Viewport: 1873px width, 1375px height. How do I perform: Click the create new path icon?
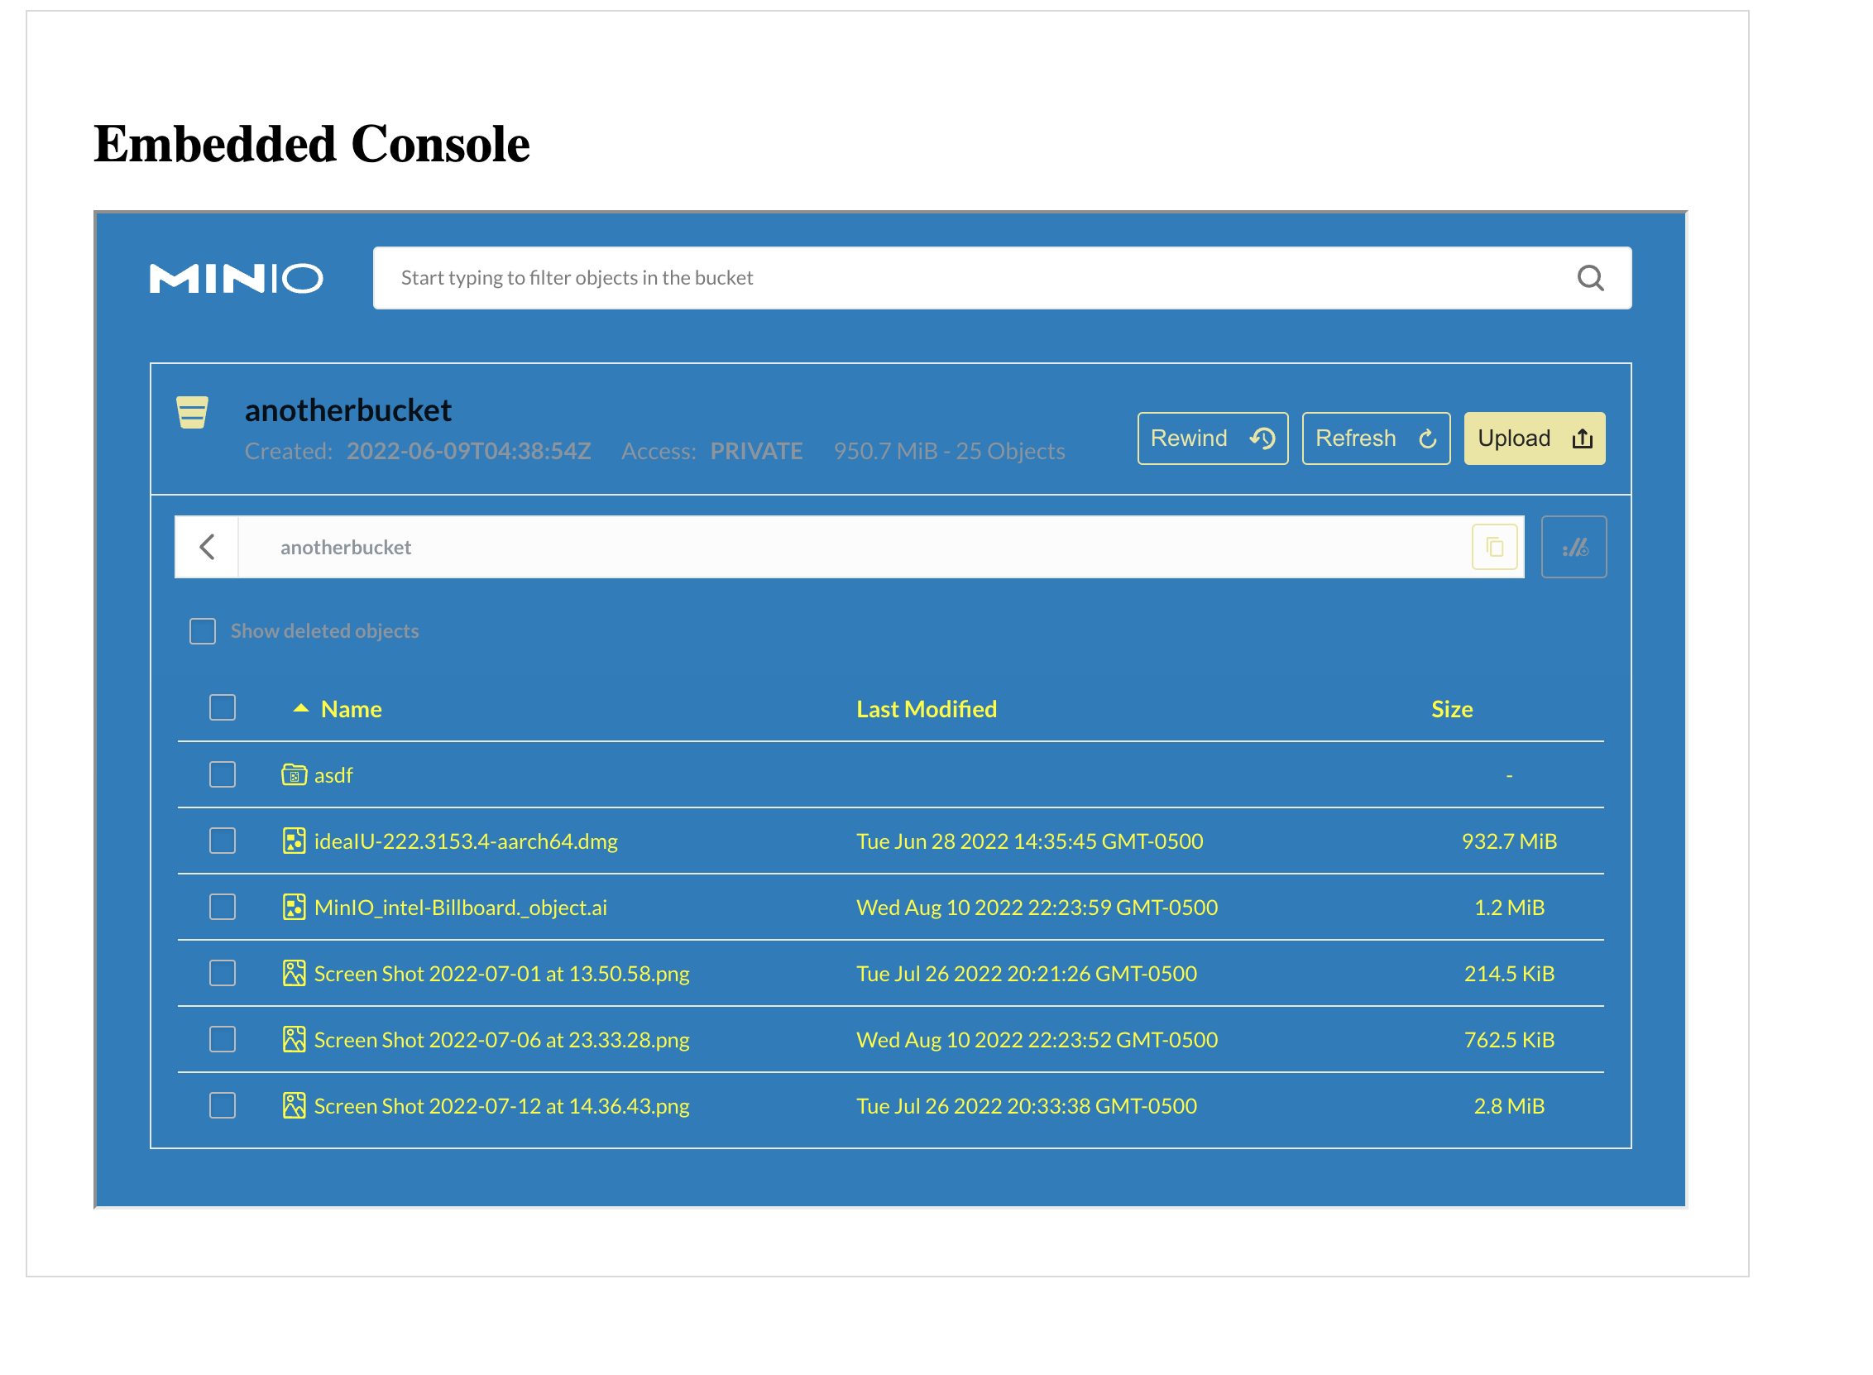(x=1574, y=547)
